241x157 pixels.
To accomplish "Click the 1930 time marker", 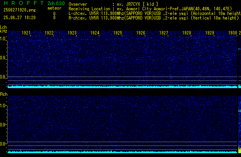I will click(x=233, y=33).
